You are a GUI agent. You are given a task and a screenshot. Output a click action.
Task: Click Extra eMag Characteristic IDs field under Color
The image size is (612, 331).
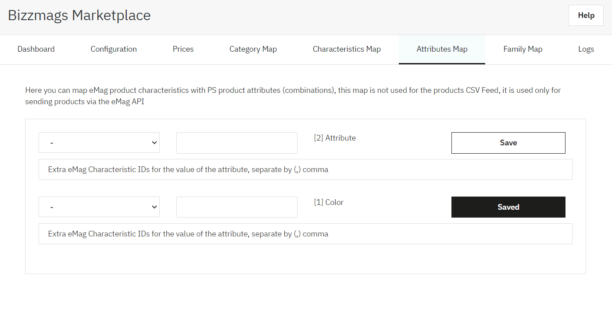pyautogui.click(x=305, y=234)
